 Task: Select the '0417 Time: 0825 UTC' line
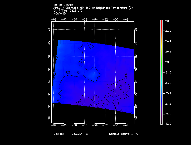tap(68, 11)
